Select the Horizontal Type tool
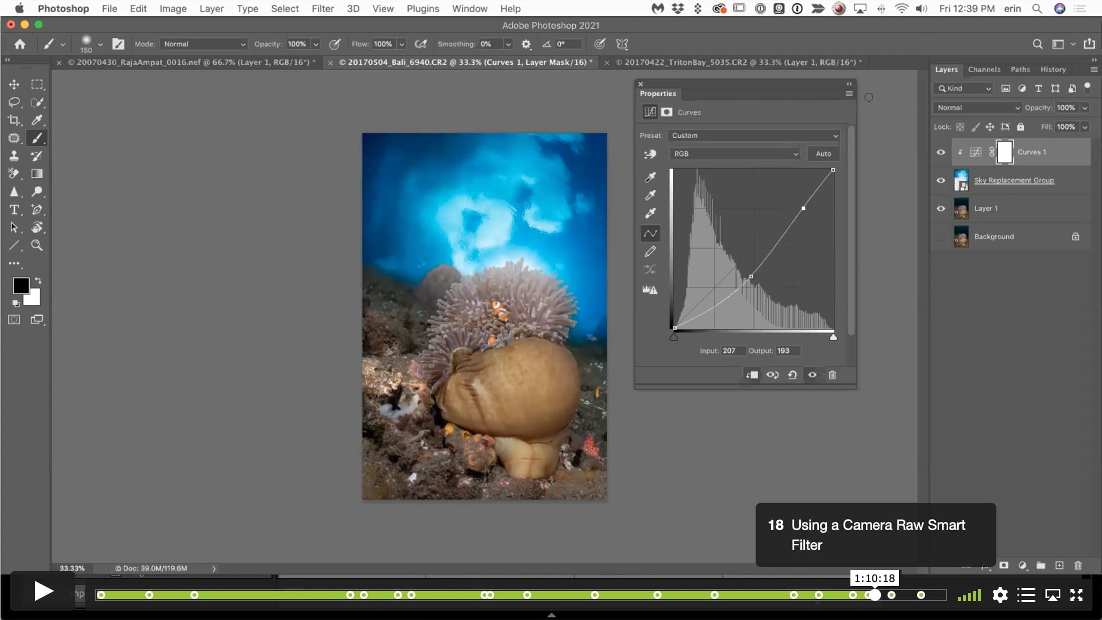This screenshot has width=1102, height=620. tap(14, 209)
